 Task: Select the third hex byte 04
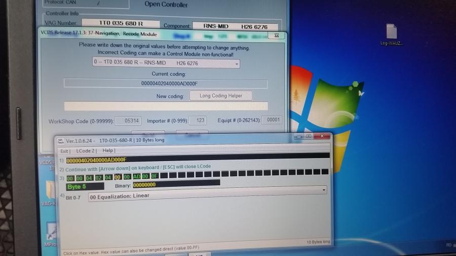[89, 177]
